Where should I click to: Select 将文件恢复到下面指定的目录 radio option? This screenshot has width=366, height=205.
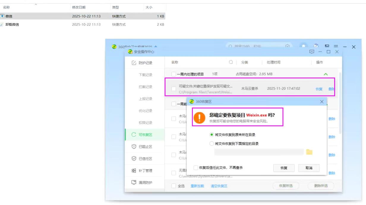[x=212, y=143]
